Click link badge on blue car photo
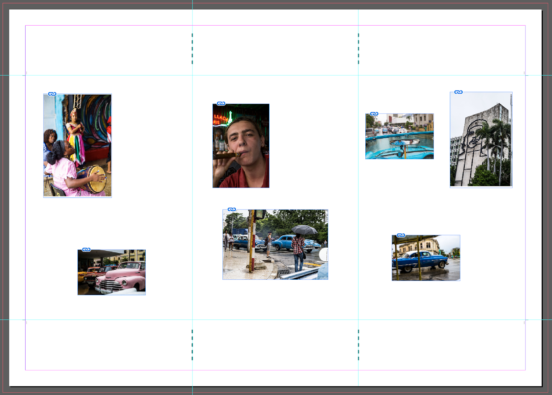552x395 pixels. click(x=401, y=235)
